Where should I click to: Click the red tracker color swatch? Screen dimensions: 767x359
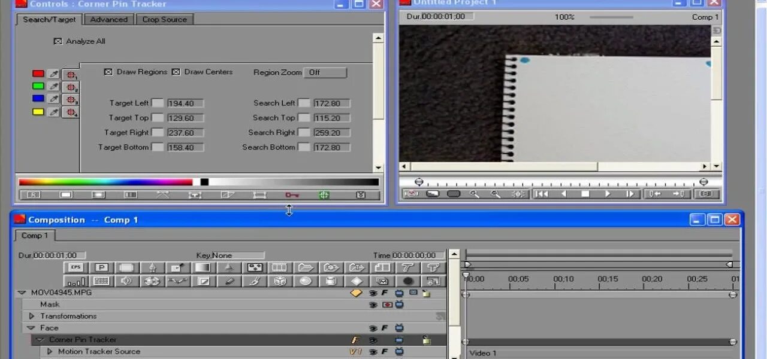pos(37,73)
